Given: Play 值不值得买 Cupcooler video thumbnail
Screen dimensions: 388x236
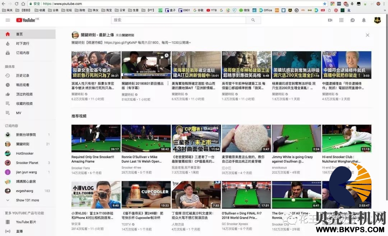Looking at the screenshot, I should tap(146, 195).
